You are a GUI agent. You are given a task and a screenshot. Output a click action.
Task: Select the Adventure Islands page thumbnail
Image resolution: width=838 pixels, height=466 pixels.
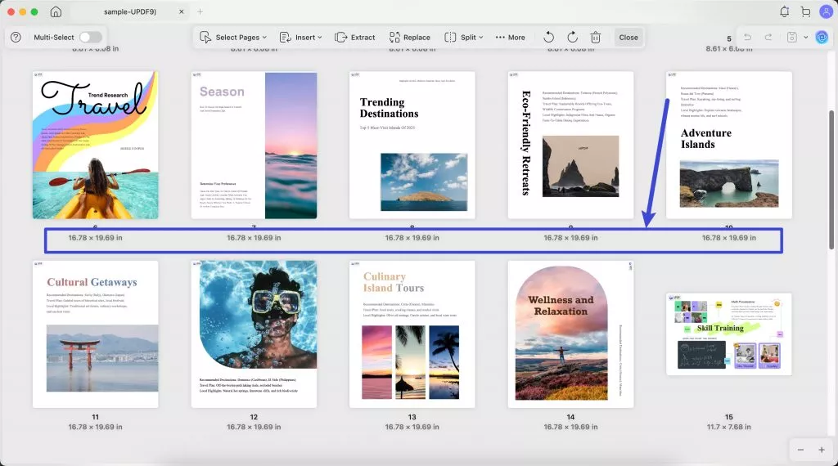tap(729, 146)
